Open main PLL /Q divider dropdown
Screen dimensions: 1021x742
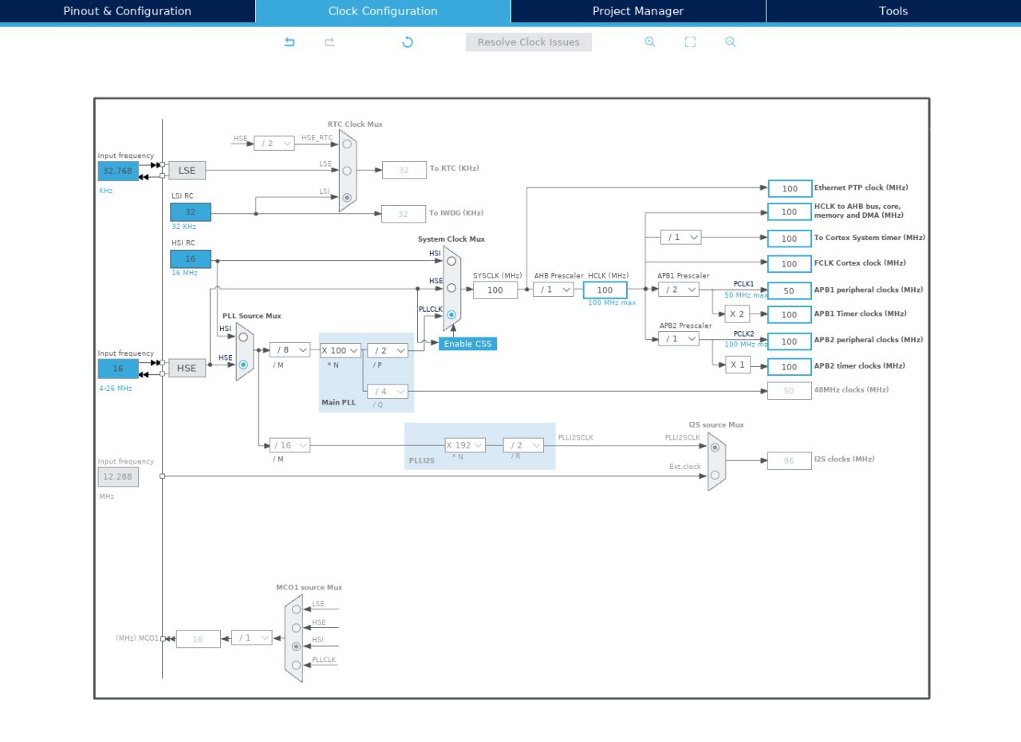pos(388,392)
